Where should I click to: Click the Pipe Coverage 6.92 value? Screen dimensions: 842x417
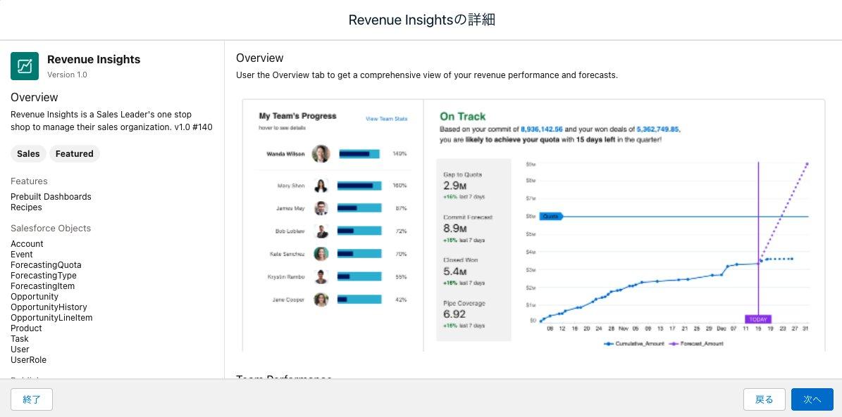click(454, 314)
